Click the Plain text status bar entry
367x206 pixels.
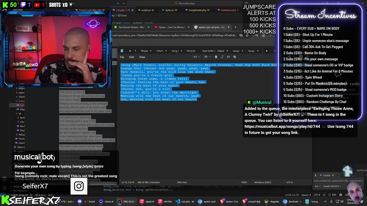182,182
